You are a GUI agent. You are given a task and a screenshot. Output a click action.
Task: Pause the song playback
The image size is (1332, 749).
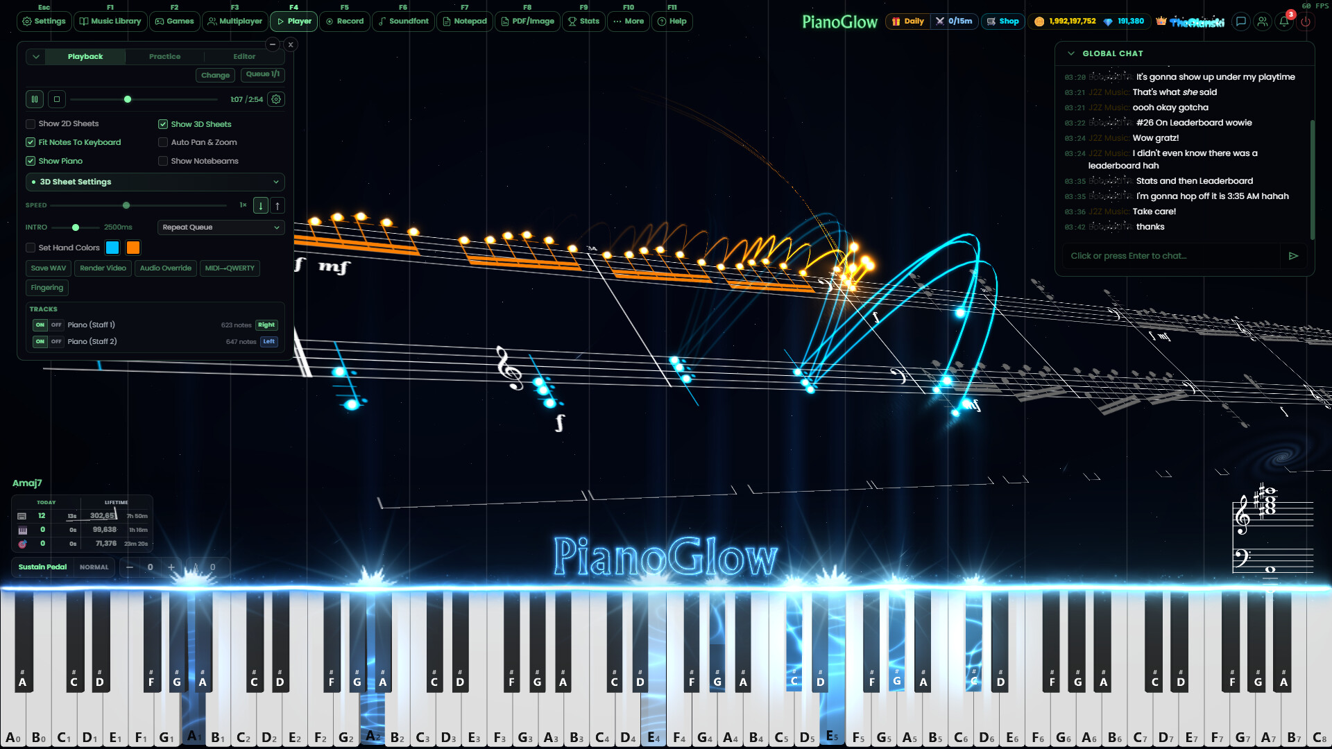[x=35, y=99]
